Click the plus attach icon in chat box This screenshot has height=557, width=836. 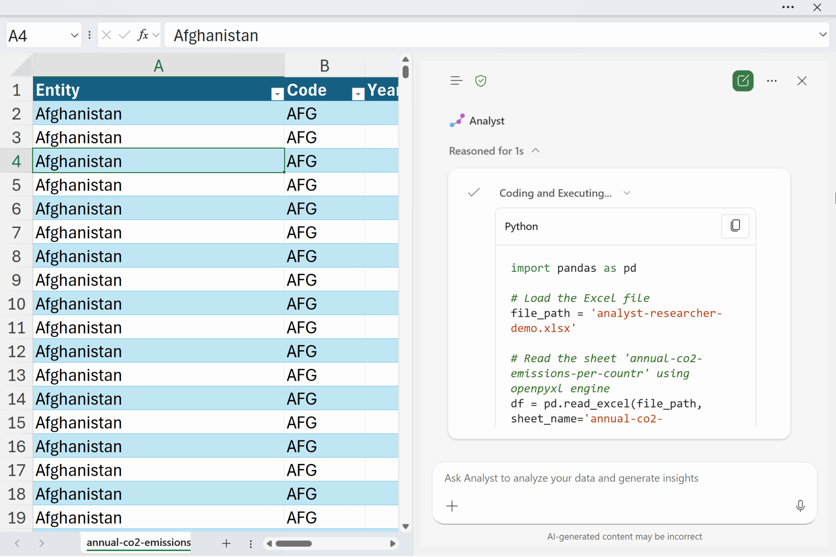(x=452, y=506)
